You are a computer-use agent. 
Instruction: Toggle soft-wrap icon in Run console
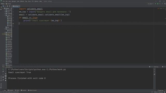6,74
